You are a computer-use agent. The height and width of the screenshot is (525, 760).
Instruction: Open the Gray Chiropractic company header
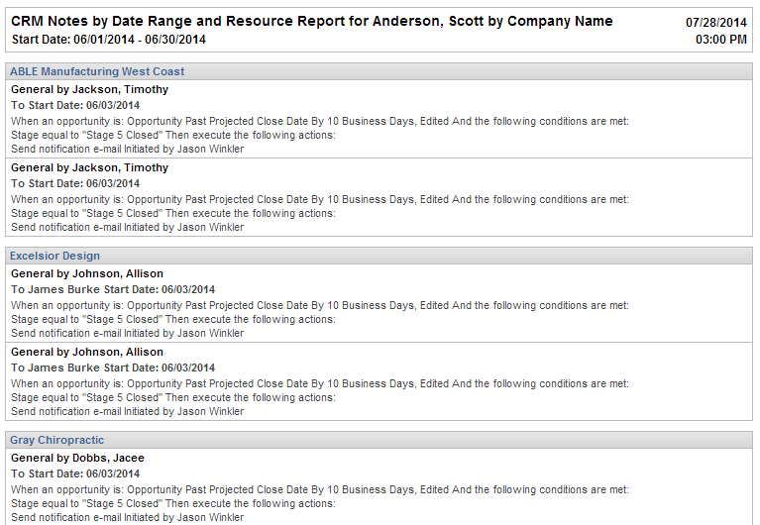tap(56, 440)
